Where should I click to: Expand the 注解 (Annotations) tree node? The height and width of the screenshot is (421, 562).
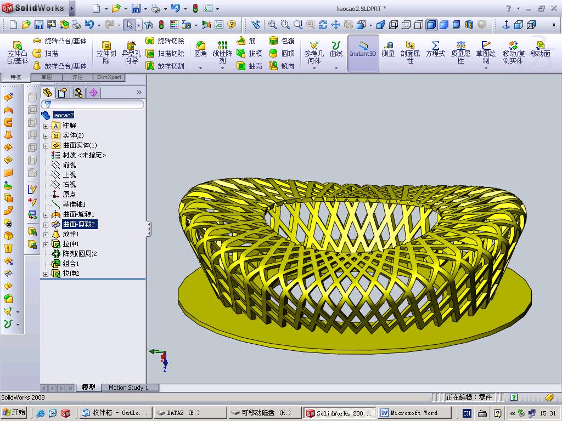point(46,126)
